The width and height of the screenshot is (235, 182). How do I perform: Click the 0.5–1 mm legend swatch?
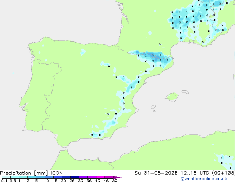pos(15,177)
